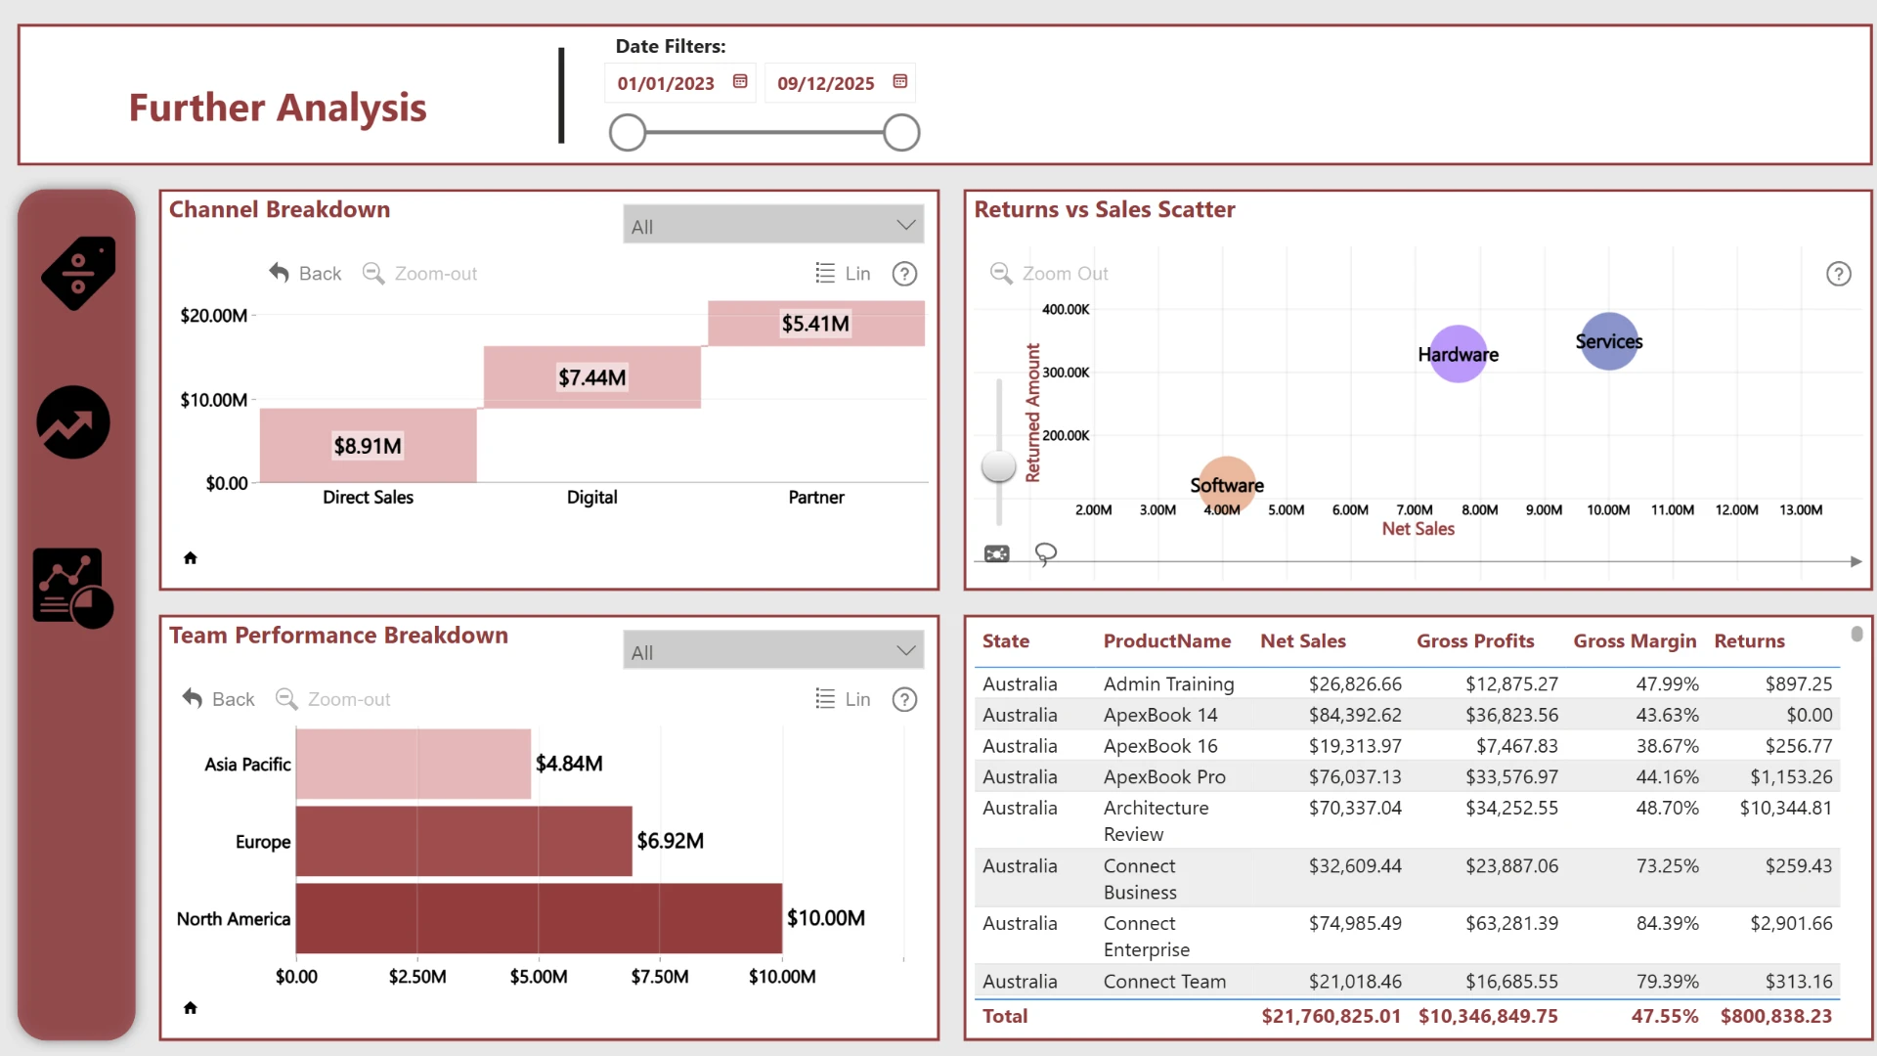
Task: Click gross profits value $12,875.27
Action: [x=1511, y=683]
